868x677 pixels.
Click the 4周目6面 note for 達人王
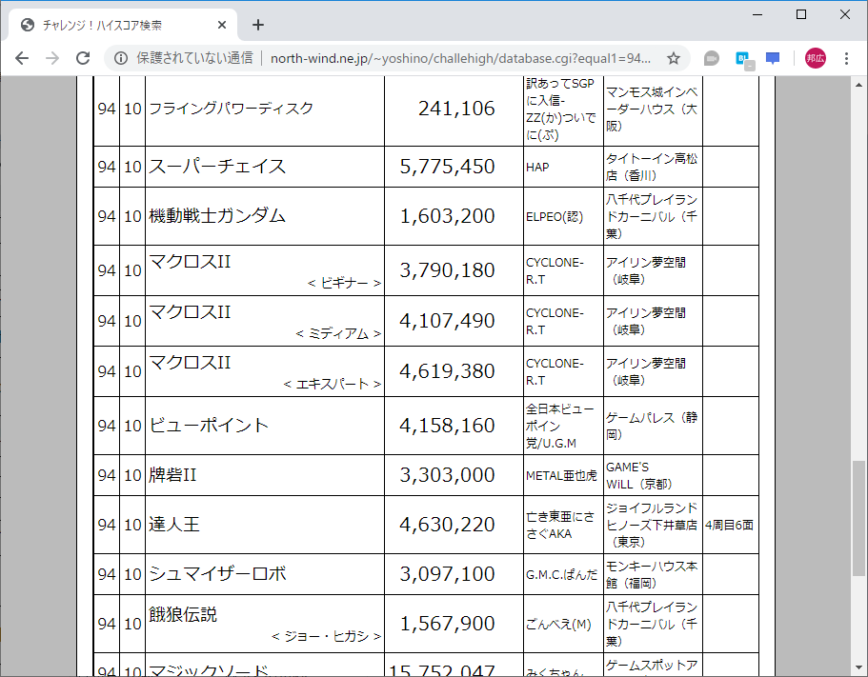tap(729, 525)
